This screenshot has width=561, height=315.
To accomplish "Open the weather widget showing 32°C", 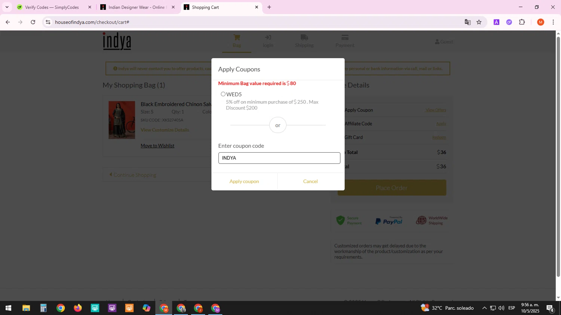I will 447,308.
